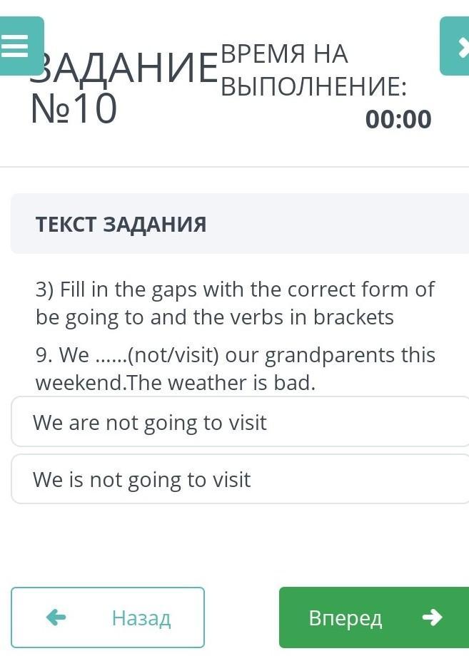The width and height of the screenshot is (469, 661).
Task: Close the task with the X icon
Action: (457, 46)
